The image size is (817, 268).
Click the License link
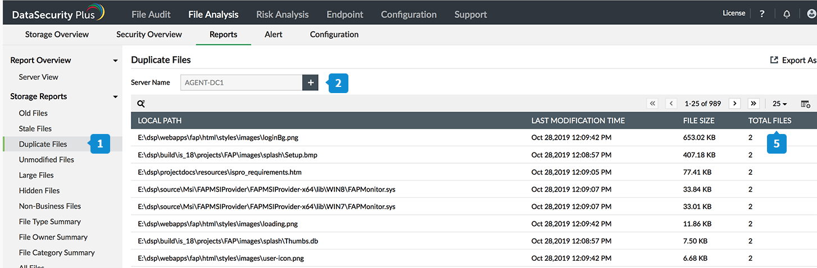(x=734, y=13)
